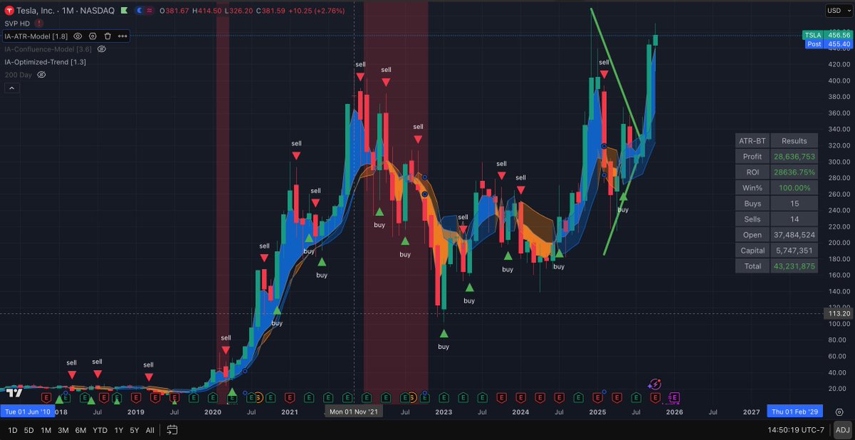Click the purple upcoming earnings E marker

click(x=675, y=397)
